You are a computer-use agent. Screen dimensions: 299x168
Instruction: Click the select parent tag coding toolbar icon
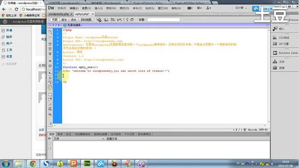pos(50,61)
